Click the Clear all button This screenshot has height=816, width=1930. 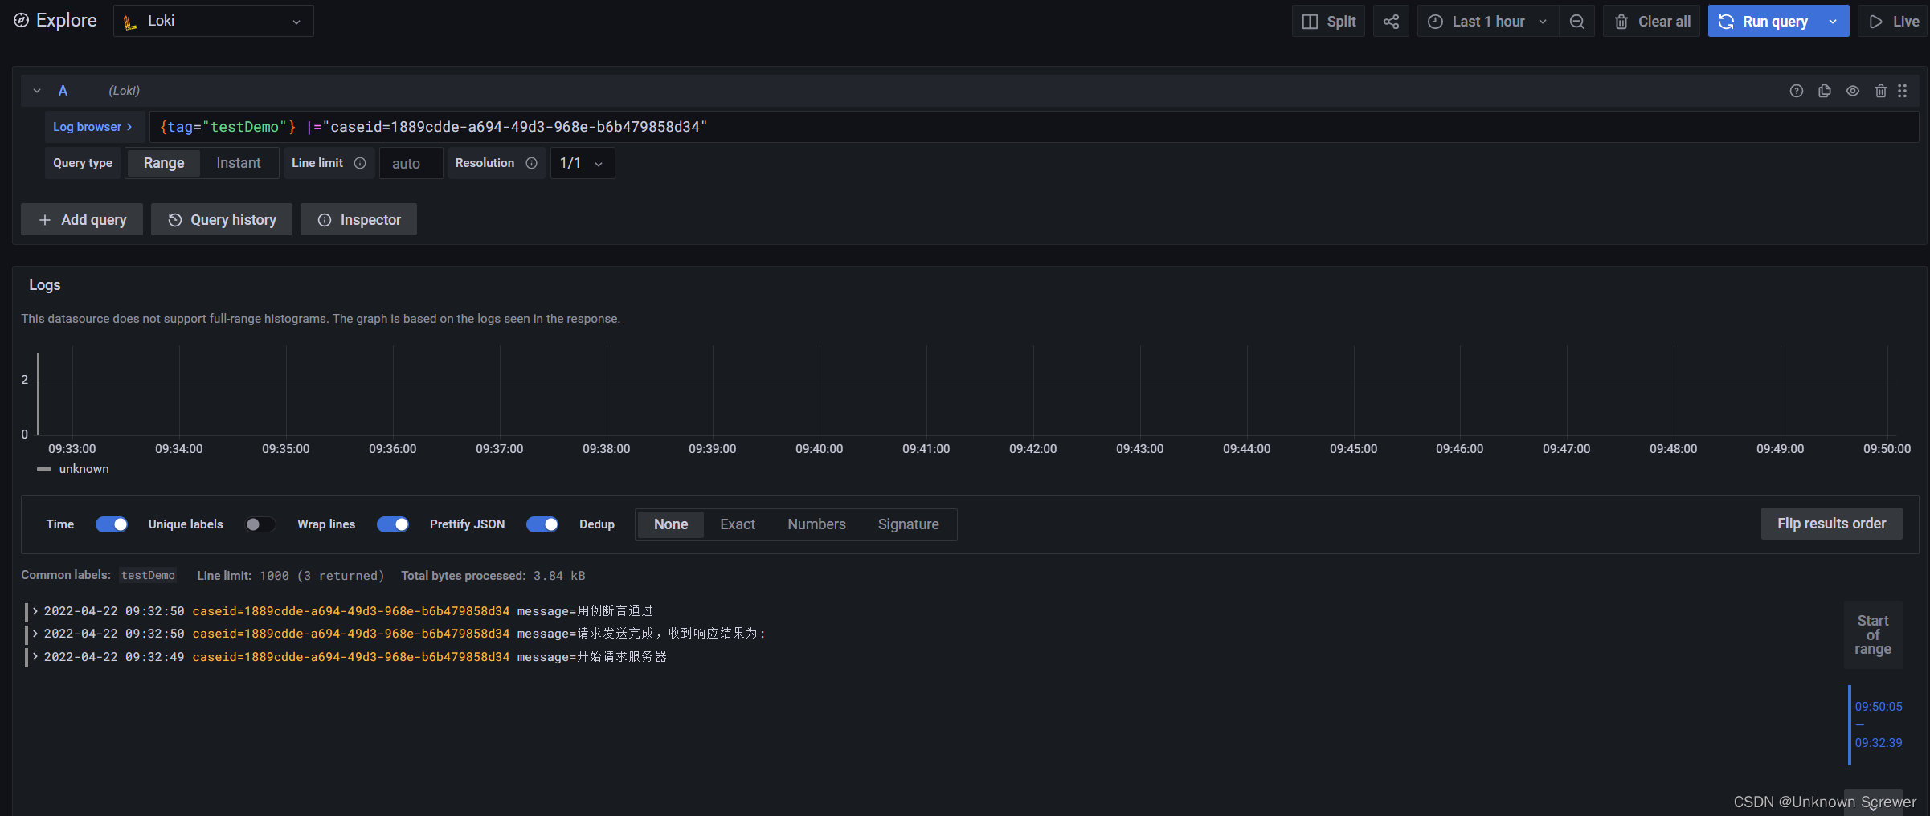point(1651,22)
